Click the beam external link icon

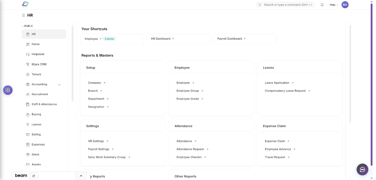(x=33, y=176)
